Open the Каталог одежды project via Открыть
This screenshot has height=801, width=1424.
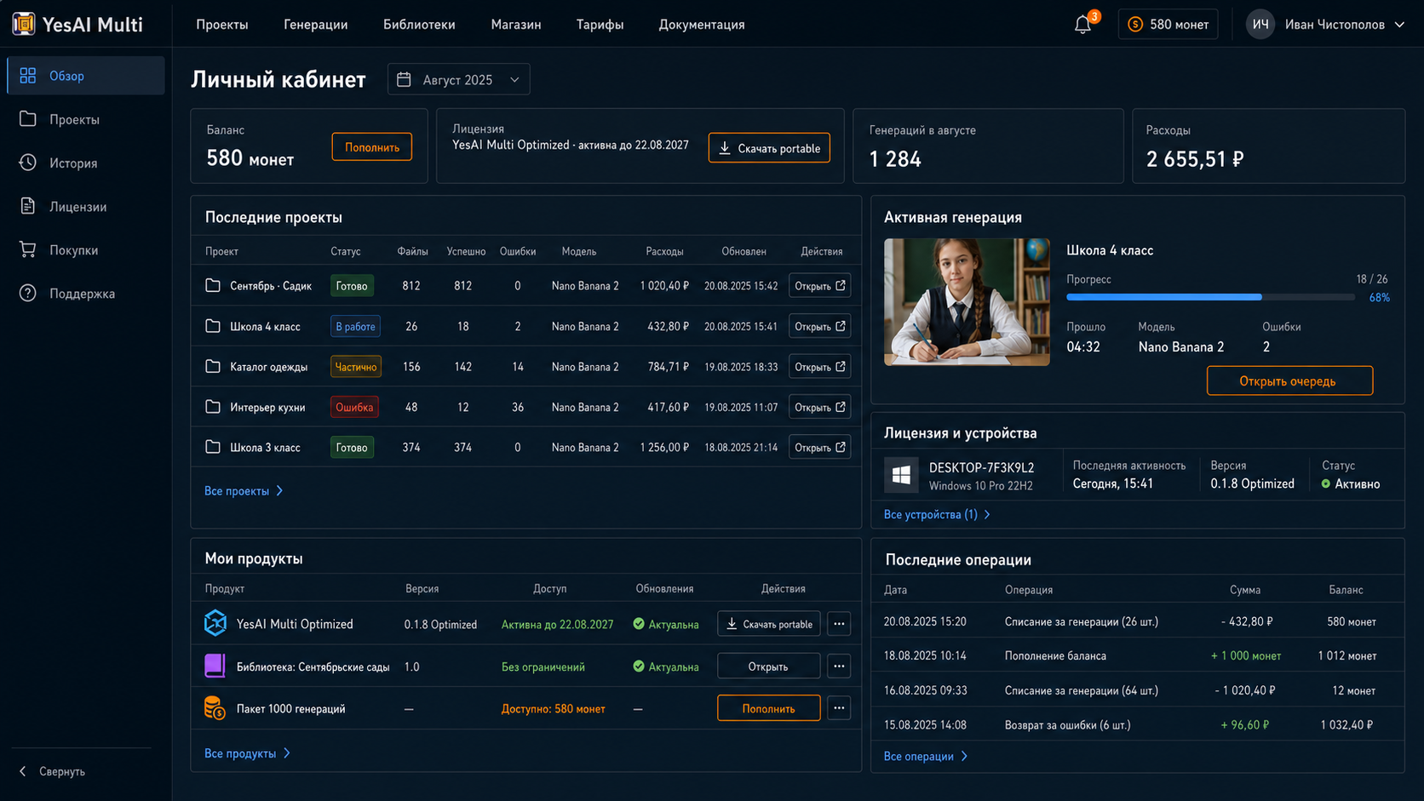pyautogui.click(x=819, y=367)
